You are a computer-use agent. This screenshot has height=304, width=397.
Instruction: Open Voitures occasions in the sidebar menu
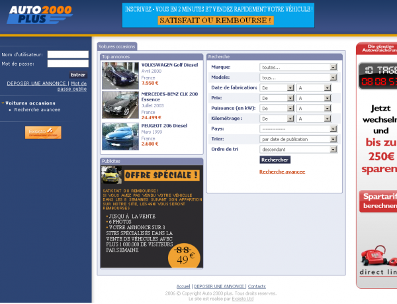click(30, 103)
